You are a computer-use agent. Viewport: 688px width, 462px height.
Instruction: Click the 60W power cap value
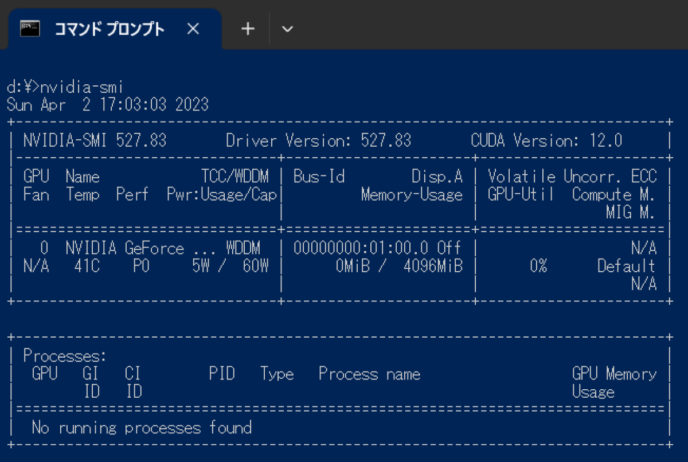coord(255,267)
